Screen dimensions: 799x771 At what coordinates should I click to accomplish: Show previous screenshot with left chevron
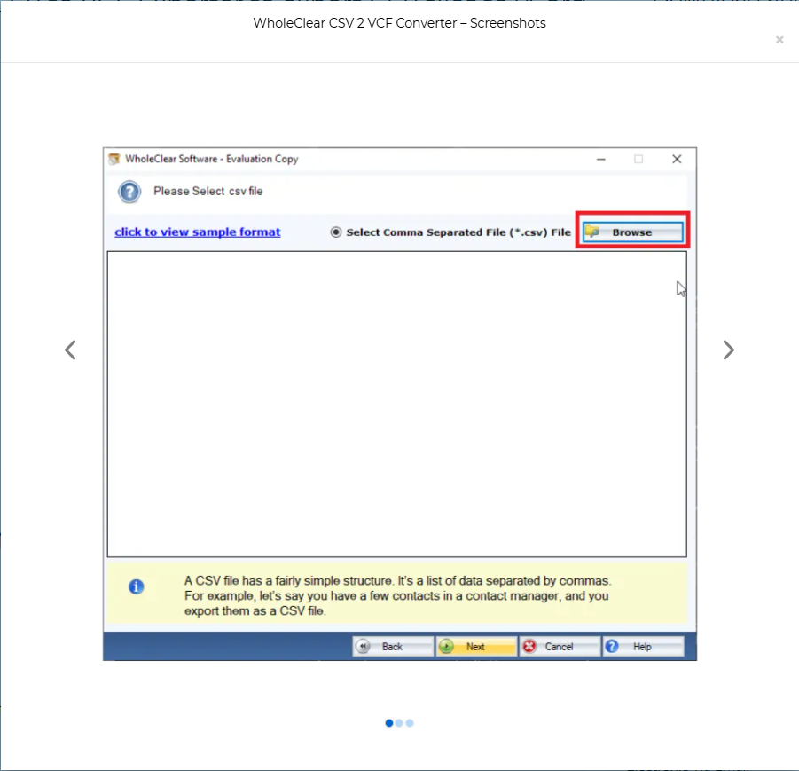coord(70,350)
